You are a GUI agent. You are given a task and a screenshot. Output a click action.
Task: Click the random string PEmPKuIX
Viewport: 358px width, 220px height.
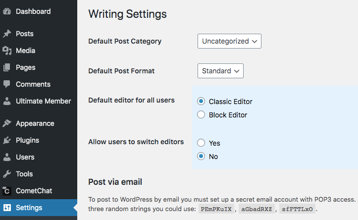click(x=216, y=209)
